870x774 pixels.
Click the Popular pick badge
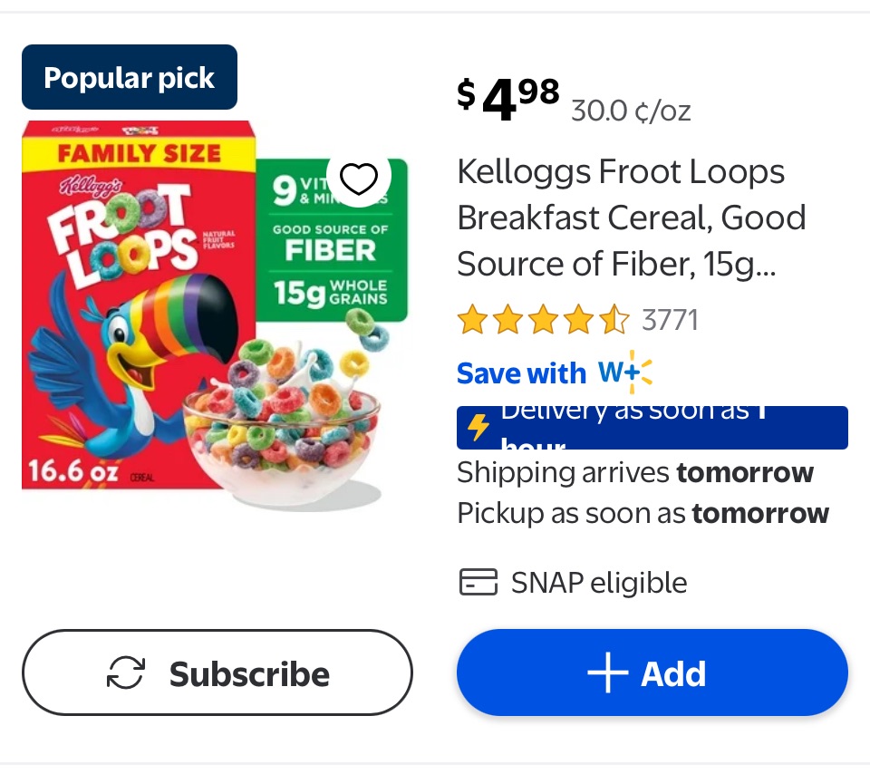(130, 78)
